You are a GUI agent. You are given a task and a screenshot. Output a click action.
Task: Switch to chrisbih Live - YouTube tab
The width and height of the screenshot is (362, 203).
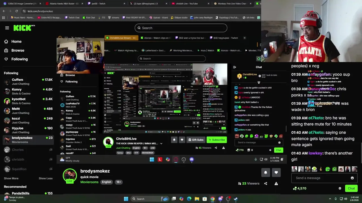pyautogui.click(x=190, y=4)
